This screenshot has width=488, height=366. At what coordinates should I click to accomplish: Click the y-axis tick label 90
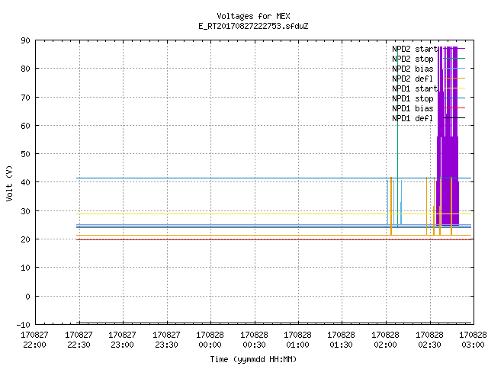point(26,40)
